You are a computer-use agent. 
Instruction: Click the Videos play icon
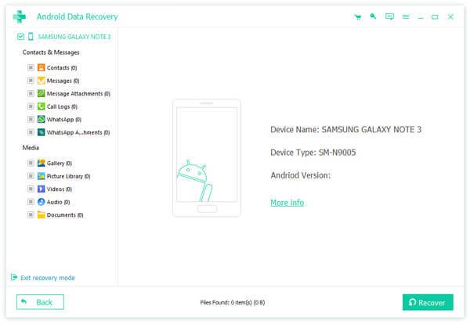41,189
